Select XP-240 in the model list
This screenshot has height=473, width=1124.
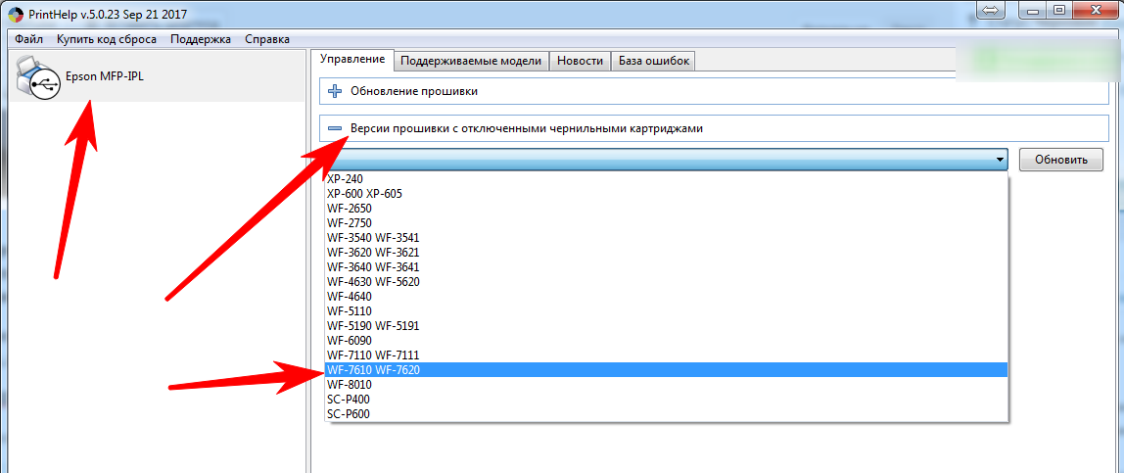345,179
